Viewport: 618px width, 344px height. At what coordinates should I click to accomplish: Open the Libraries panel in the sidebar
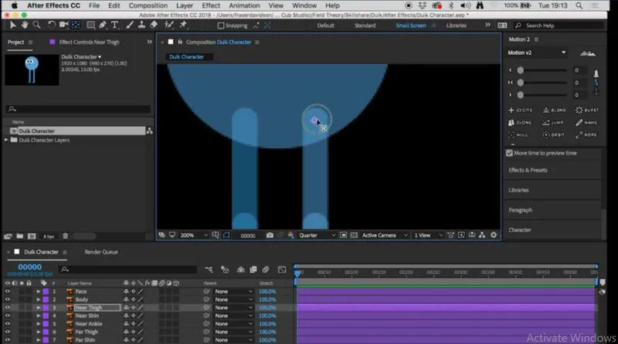tap(518, 190)
